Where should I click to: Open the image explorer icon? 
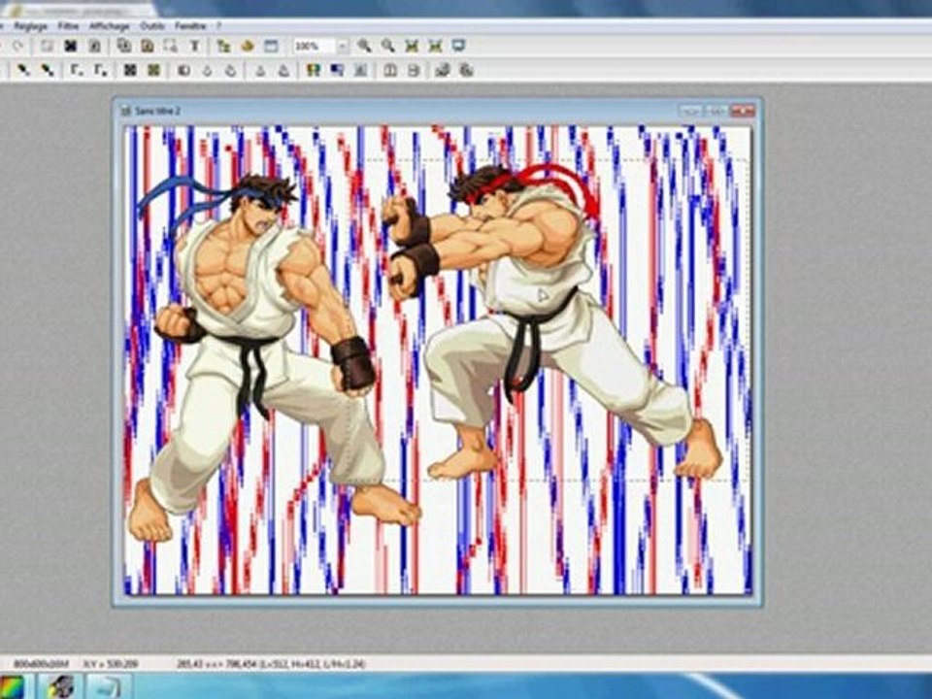[x=223, y=46]
